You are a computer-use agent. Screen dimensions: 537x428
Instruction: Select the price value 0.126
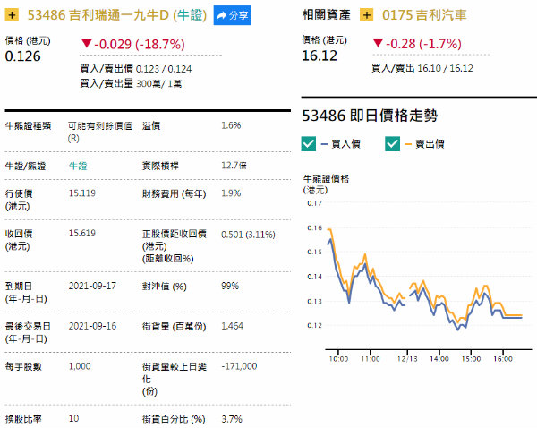[x=23, y=56]
